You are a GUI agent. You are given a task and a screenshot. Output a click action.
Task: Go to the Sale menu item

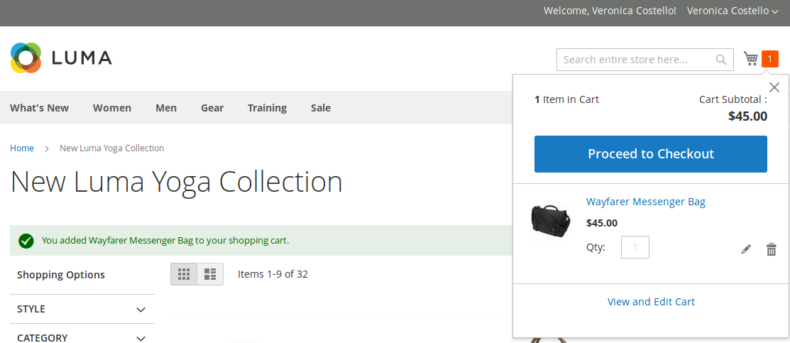pyautogui.click(x=321, y=108)
